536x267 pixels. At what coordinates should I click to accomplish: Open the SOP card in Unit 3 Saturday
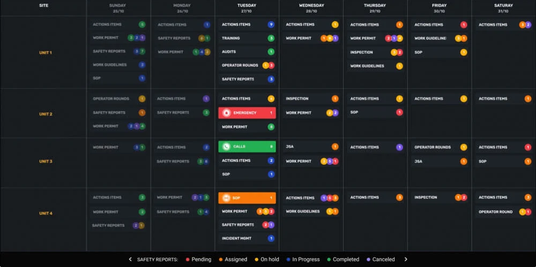(504, 161)
